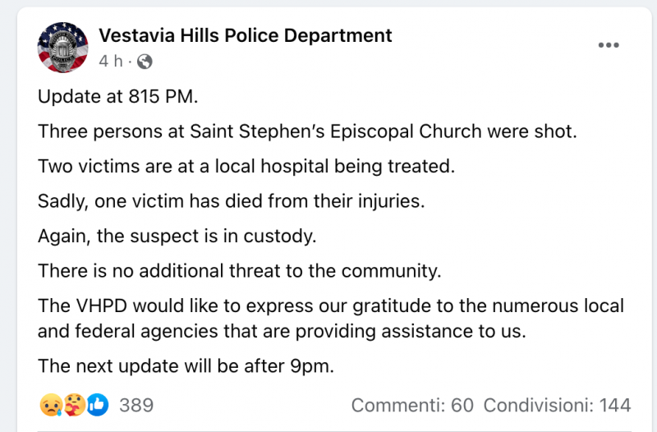
Task: Click the line starting "The VHPD would like"
Action: (x=330, y=306)
